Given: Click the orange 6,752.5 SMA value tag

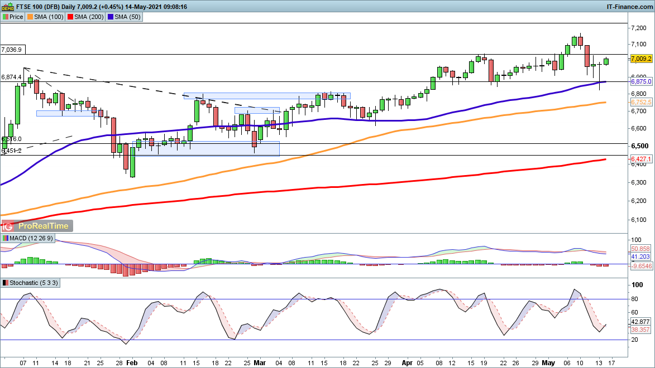Looking at the screenshot, I should pyautogui.click(x=640, y=103).
